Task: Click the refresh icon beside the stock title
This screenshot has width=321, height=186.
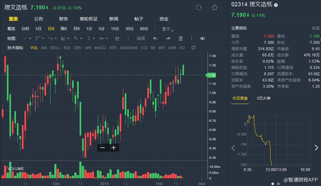Action: 198,8
